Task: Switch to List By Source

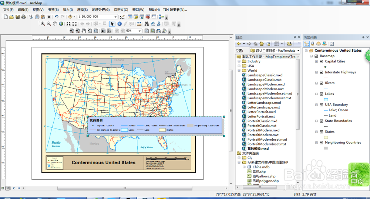Action: point(313,44)
